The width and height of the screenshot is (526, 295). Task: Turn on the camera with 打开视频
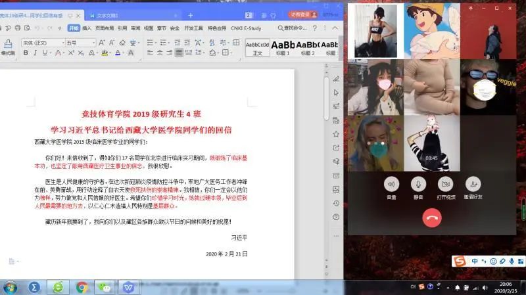click(445, 184)
